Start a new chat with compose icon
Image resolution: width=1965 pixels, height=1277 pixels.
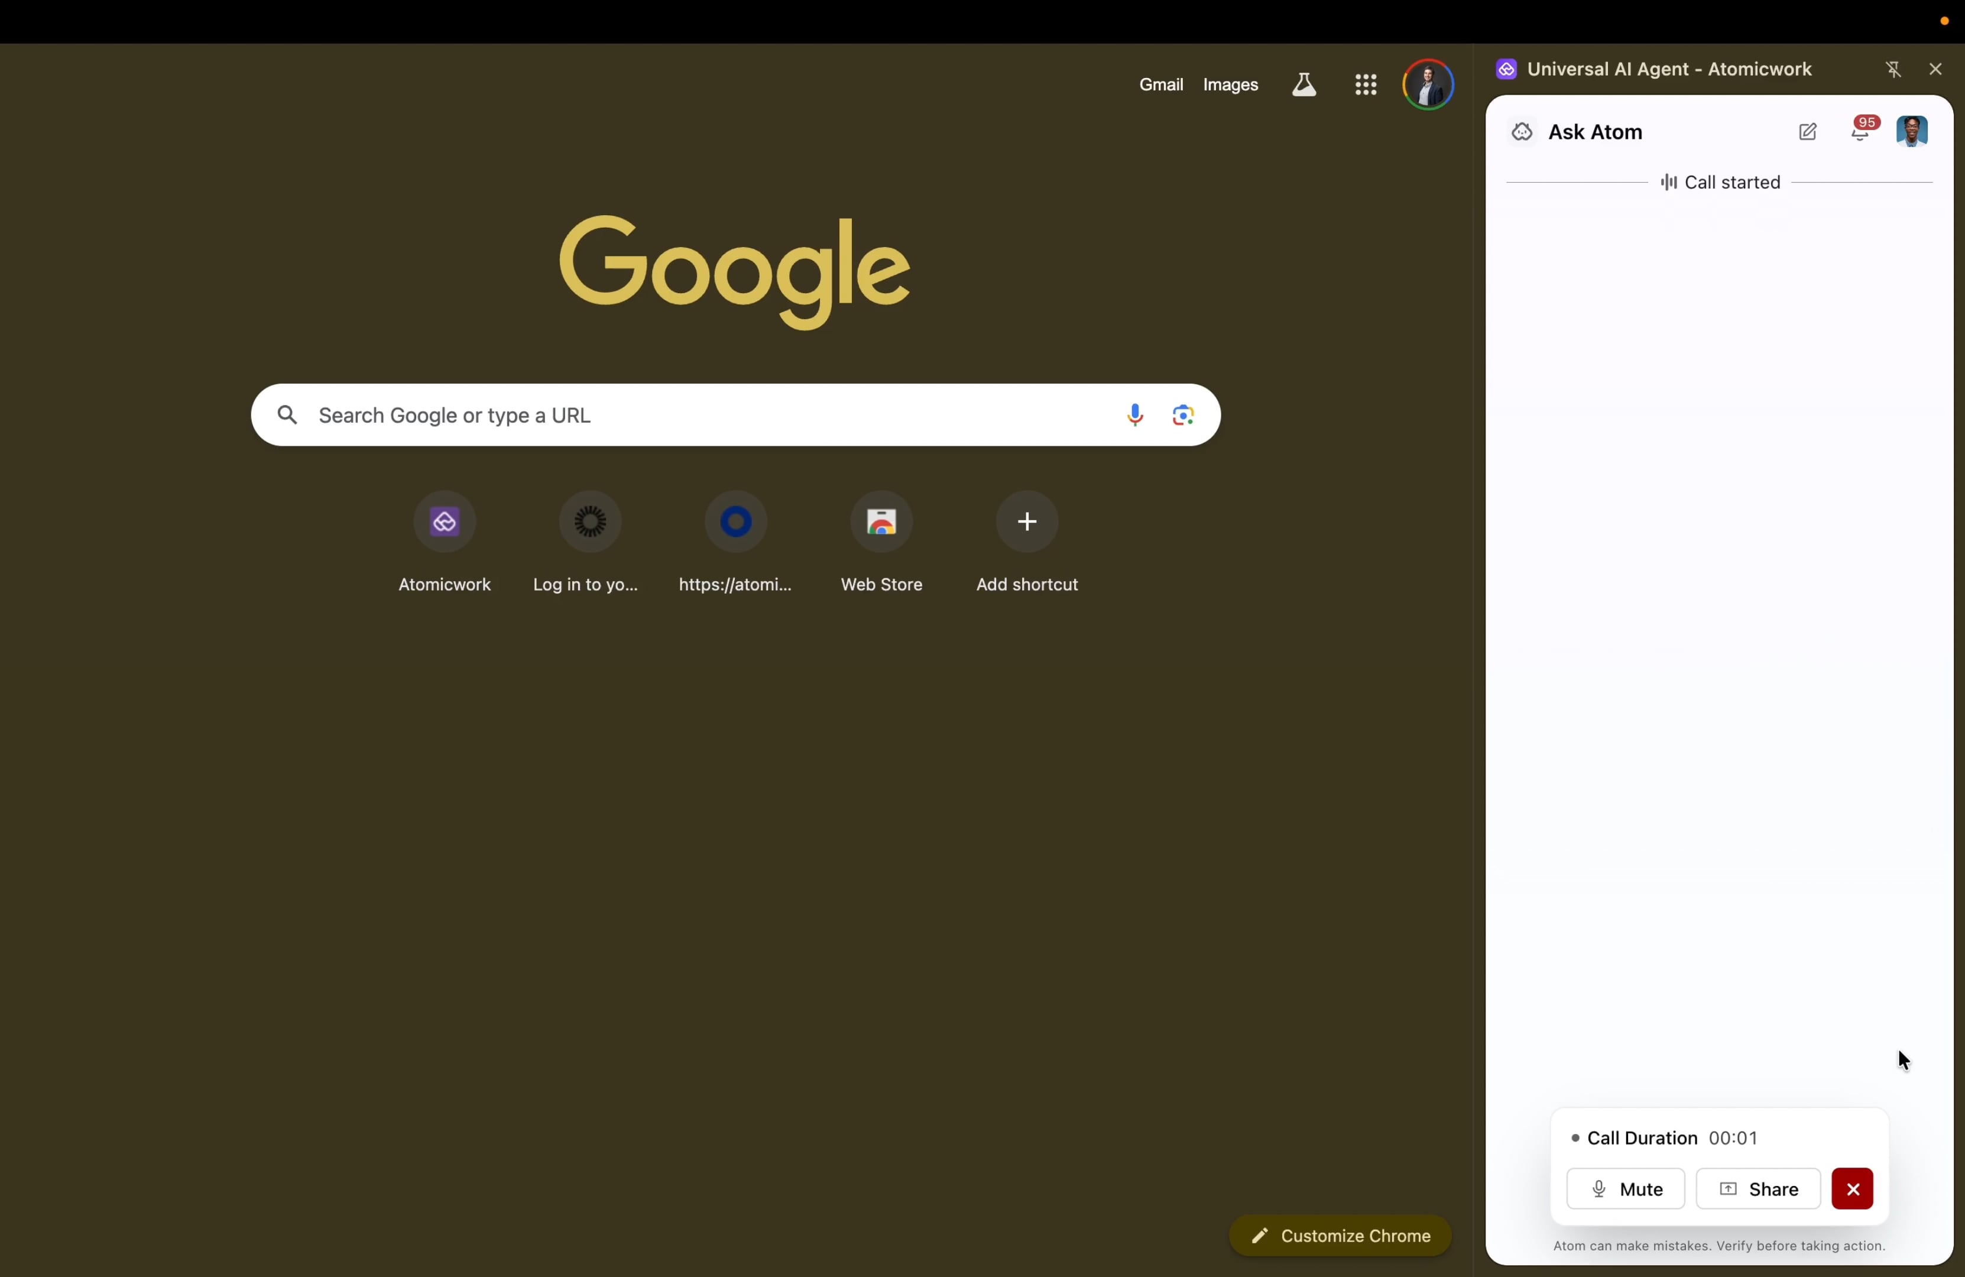click(1808, 132)
